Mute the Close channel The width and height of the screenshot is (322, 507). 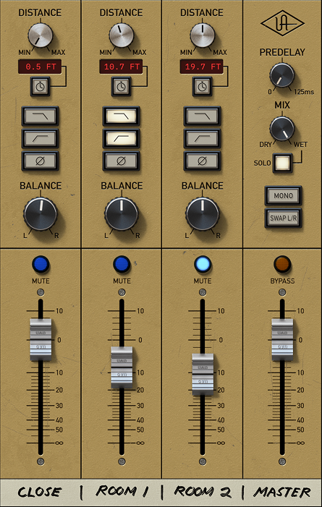click(x=41, y=265)
